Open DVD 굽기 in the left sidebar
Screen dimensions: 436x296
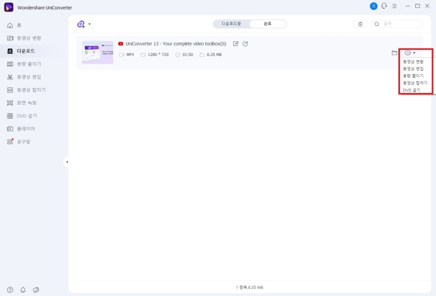[22, 116]
